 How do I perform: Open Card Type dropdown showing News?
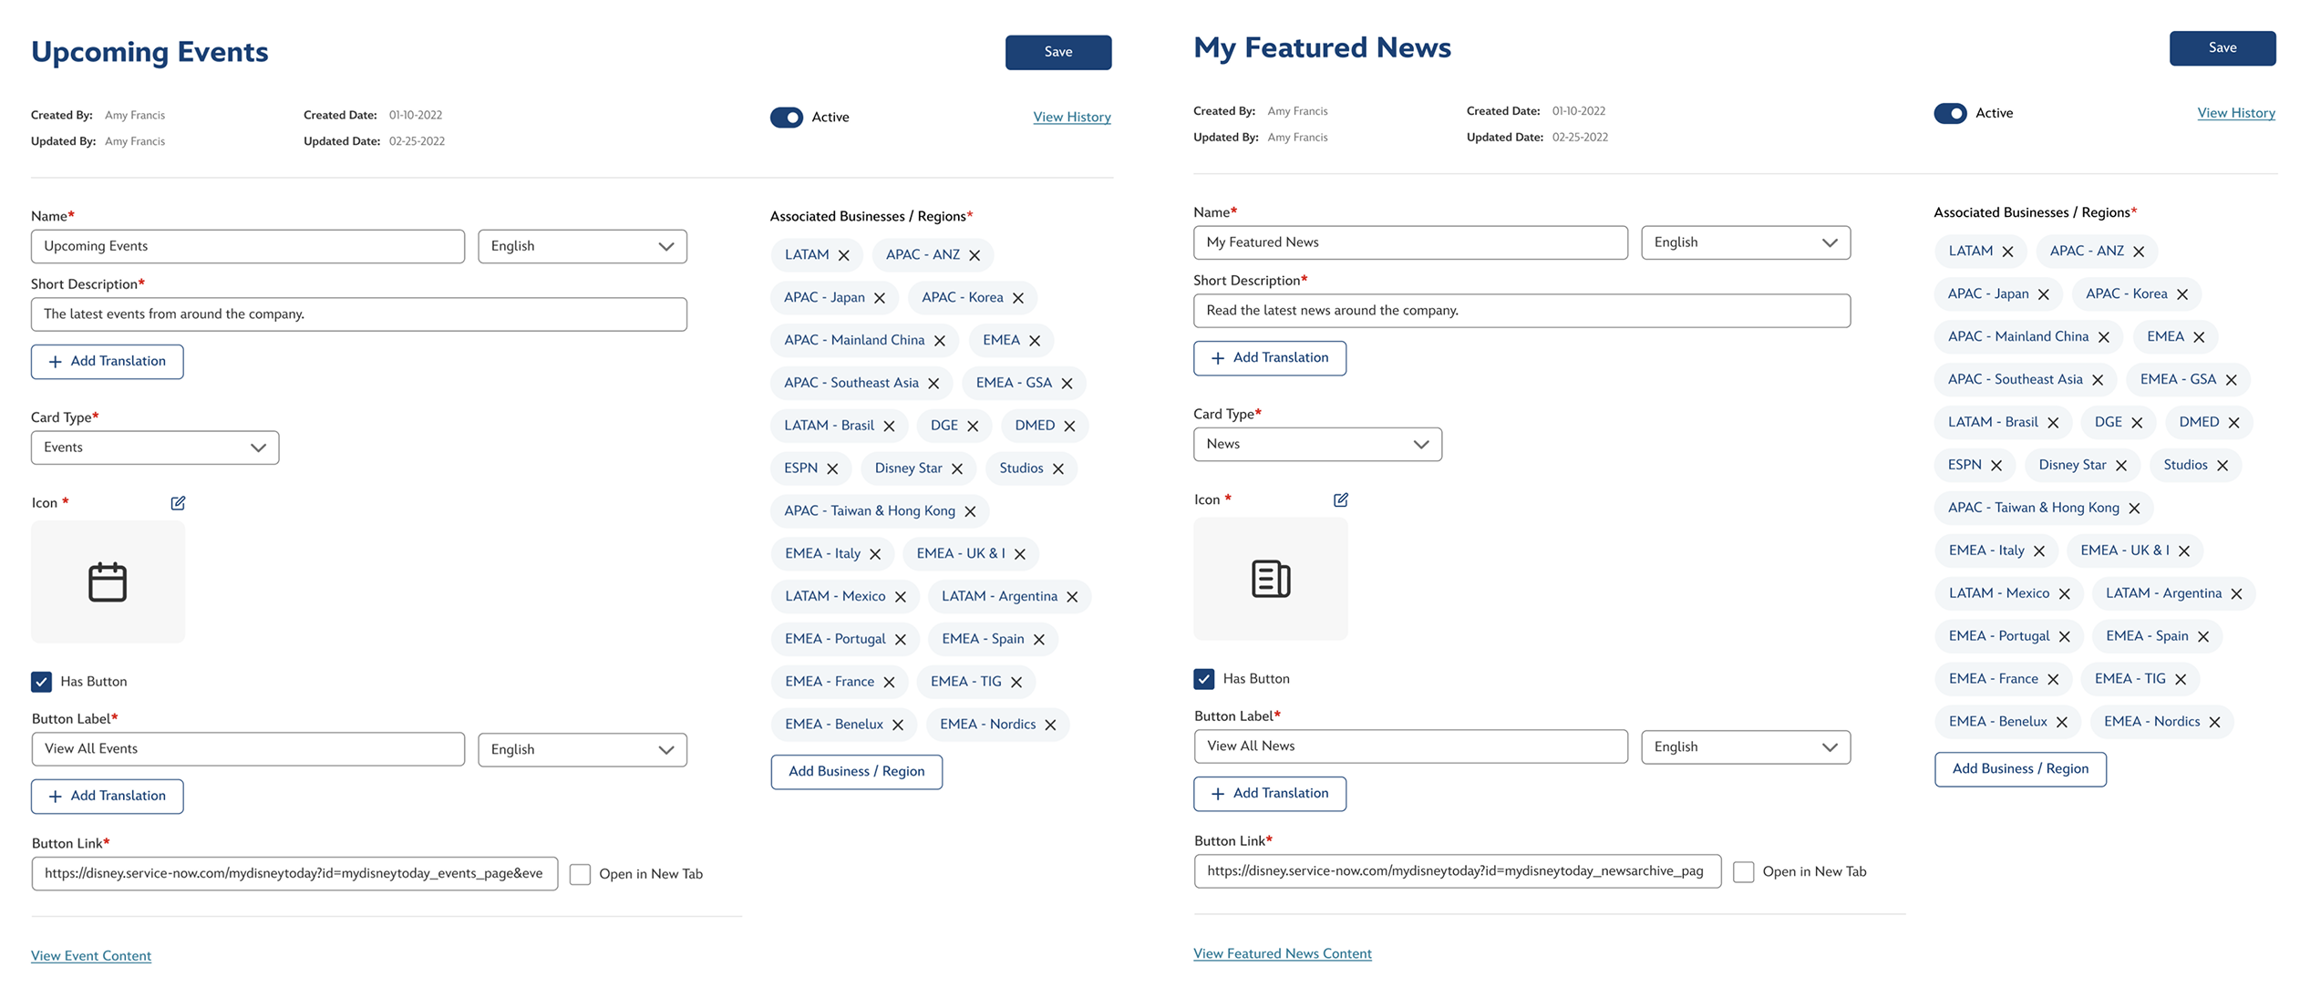(1317, 444)
